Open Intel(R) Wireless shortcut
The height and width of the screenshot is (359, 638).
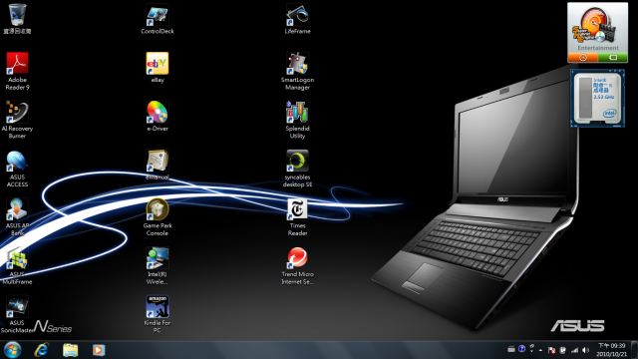(158, 265)
